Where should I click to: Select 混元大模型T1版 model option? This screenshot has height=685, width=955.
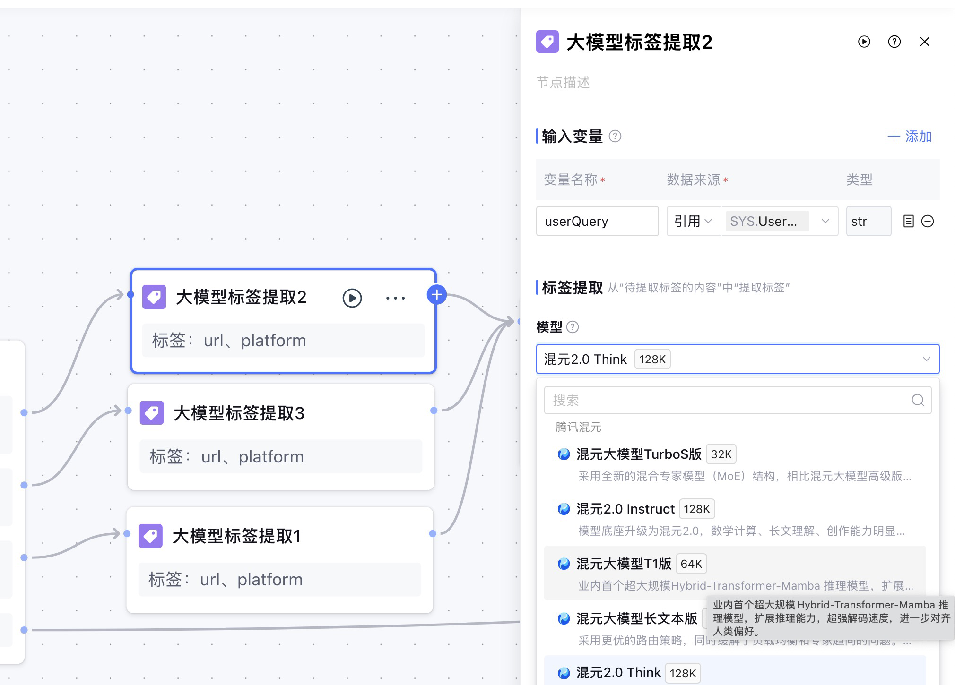[x=623, y=564]
